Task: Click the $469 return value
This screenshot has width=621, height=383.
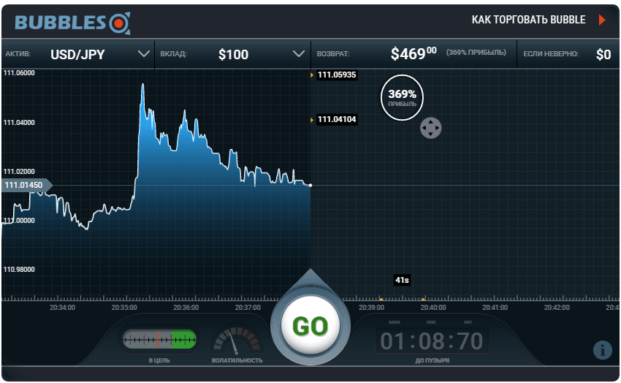Action: (413, 53)
